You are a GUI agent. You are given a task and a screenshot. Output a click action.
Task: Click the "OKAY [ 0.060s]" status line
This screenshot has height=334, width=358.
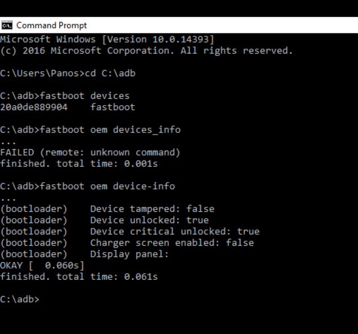(x=42, y=265)
